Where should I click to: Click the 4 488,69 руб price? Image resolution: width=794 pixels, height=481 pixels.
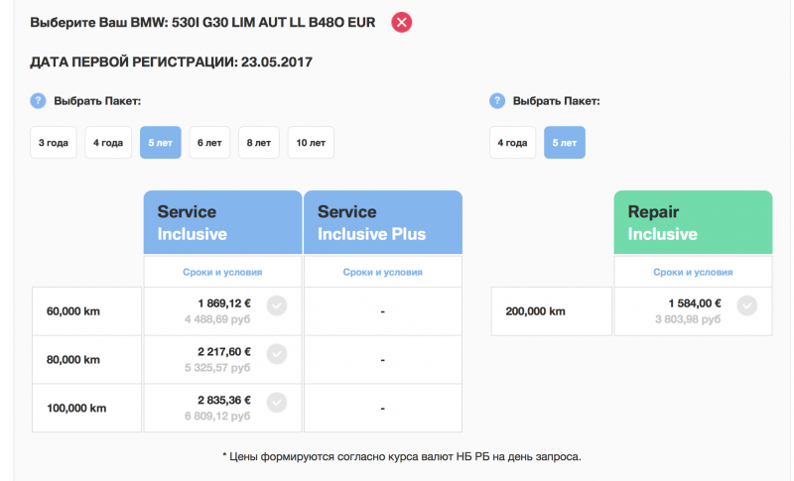(x=217, y=319)
